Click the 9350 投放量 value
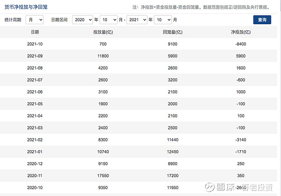 pos(103,188)
